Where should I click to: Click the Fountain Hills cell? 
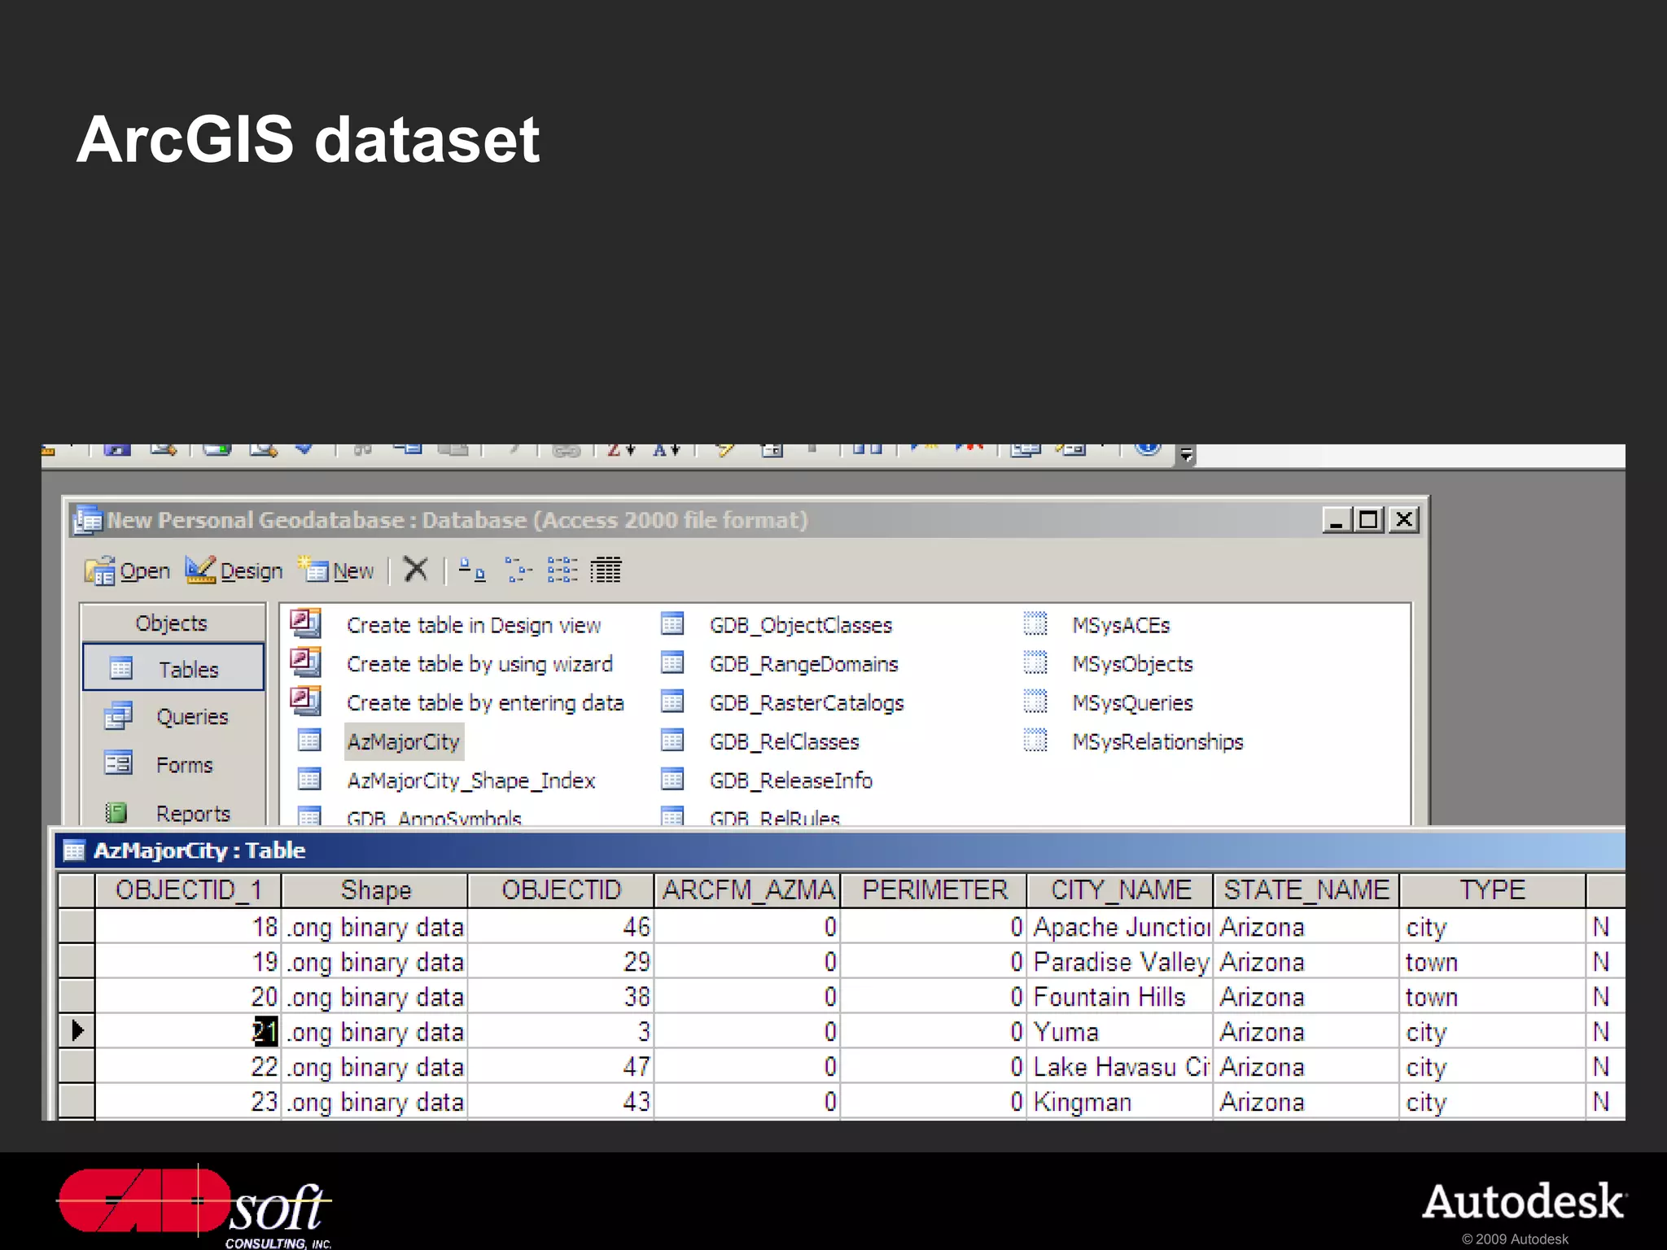(1121, 997)
